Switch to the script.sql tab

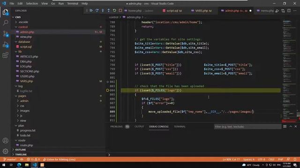(x=172, y=11)
